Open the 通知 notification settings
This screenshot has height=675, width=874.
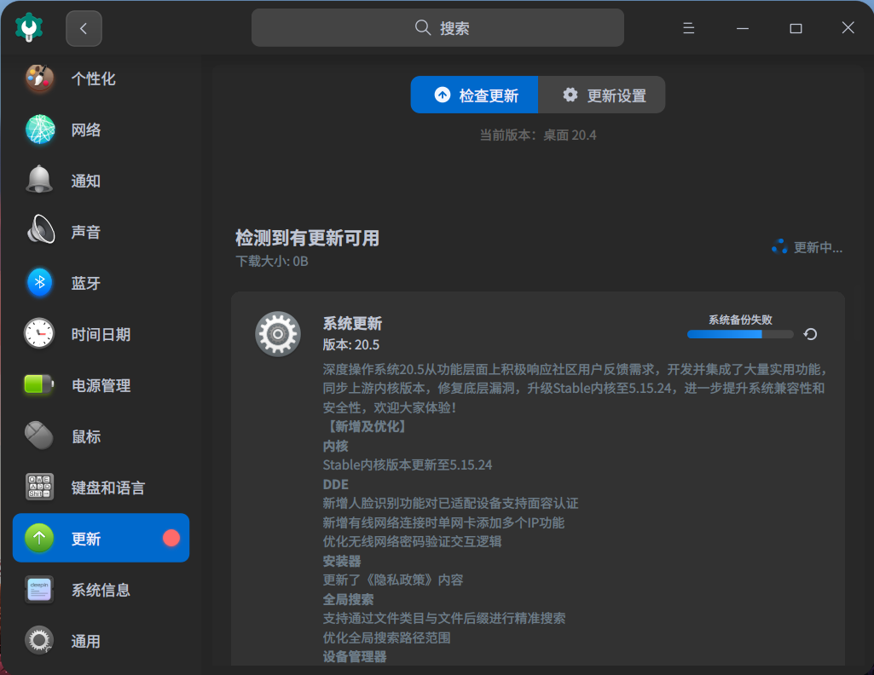[85, 180]
